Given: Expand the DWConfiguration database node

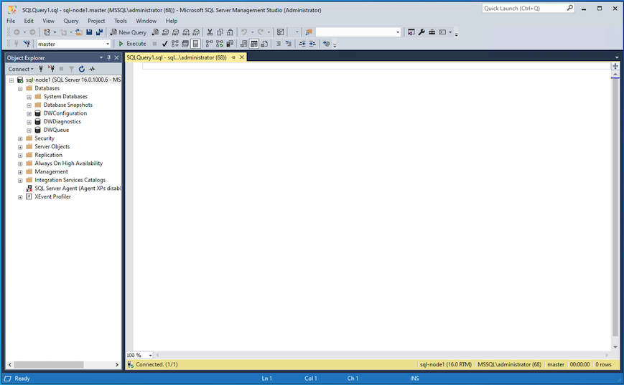Looking at the screenshot, I should (x=29, y=113).
